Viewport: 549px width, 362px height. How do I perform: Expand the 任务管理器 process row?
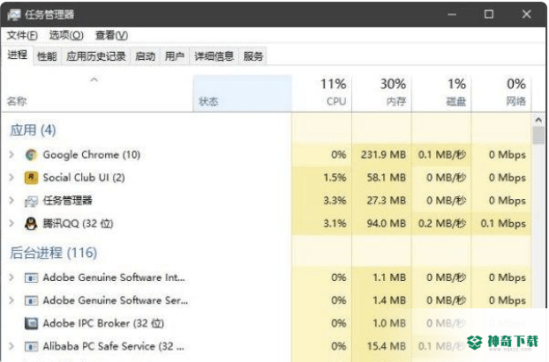[11, 201]
